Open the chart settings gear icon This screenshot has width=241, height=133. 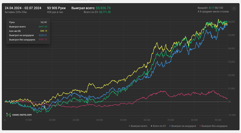[234, 9]
